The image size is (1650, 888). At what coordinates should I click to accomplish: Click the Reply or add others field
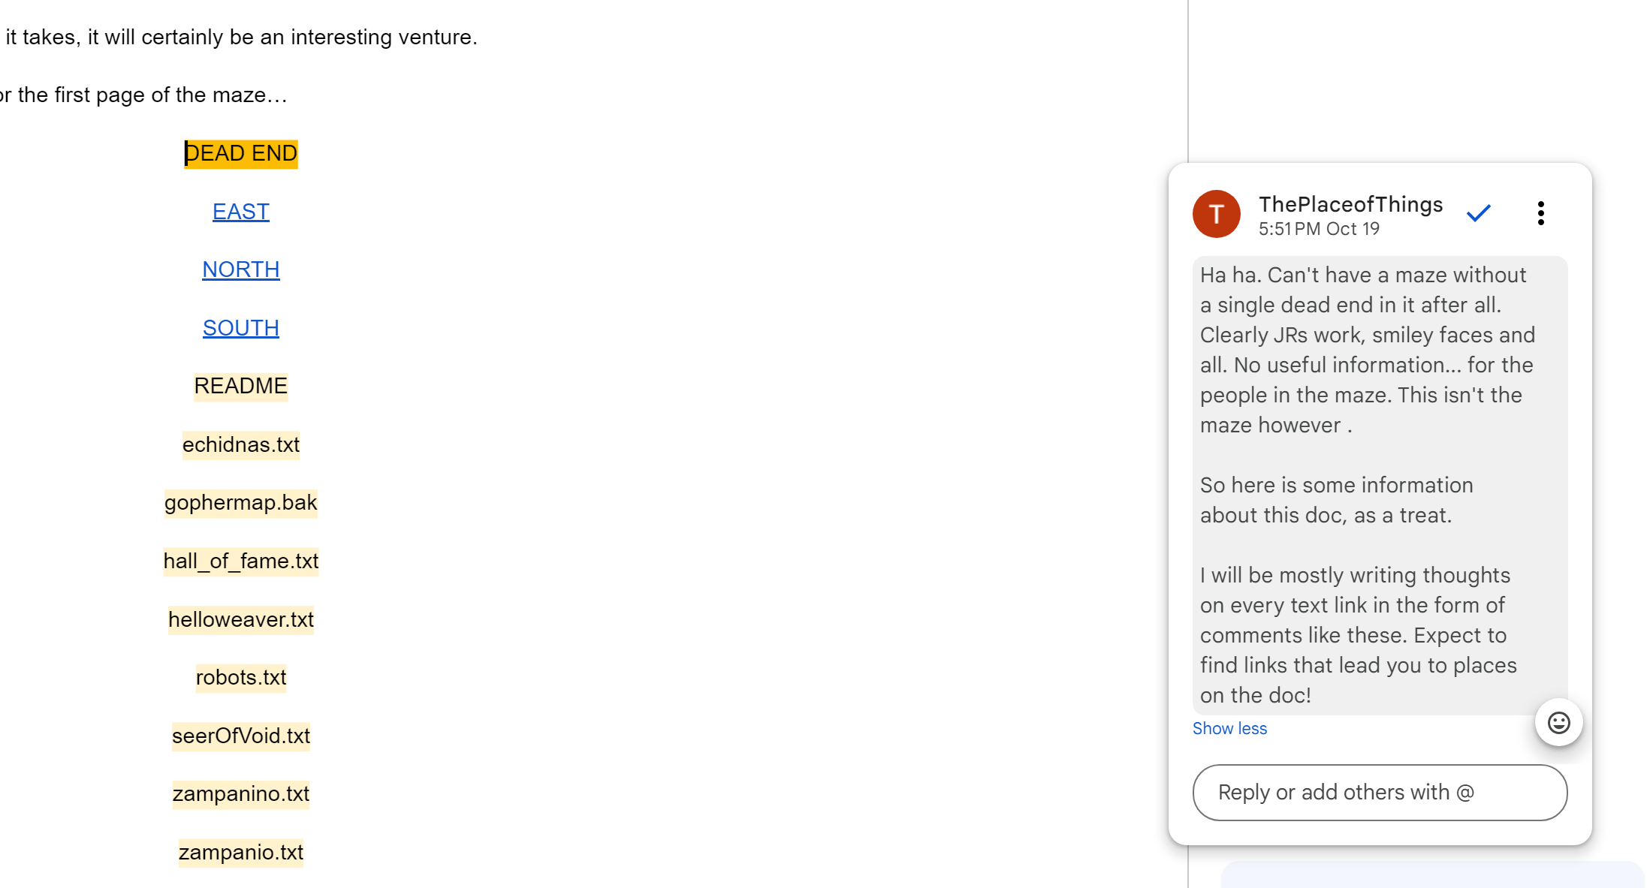point(1379,793)
